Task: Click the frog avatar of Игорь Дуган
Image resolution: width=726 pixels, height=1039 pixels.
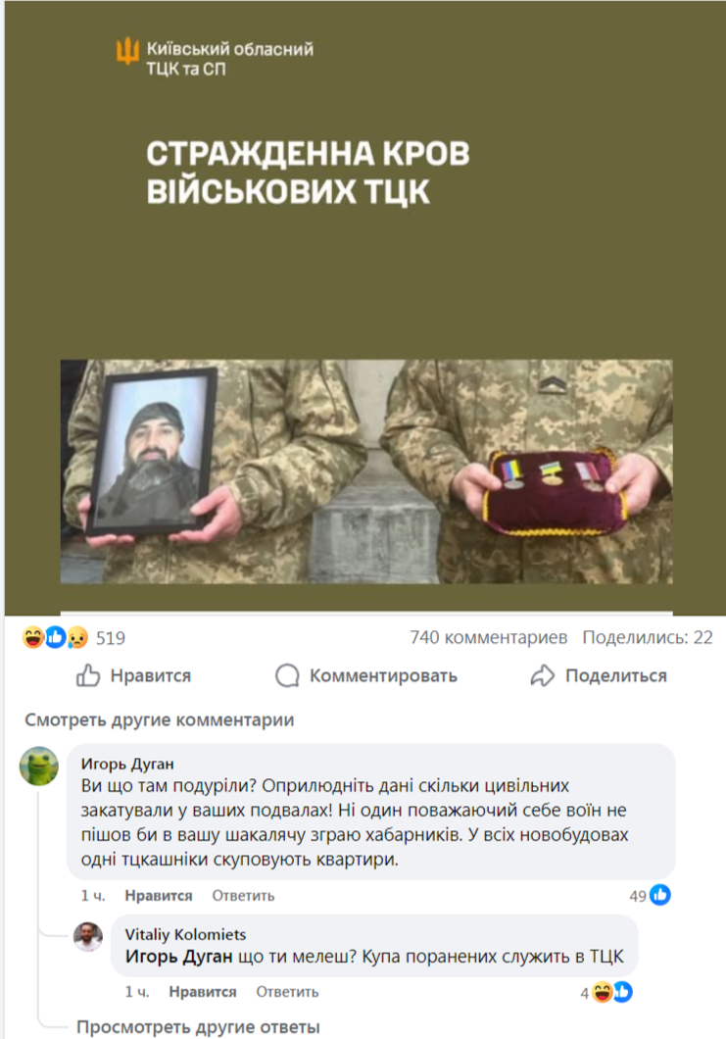Action: (39, 766)
